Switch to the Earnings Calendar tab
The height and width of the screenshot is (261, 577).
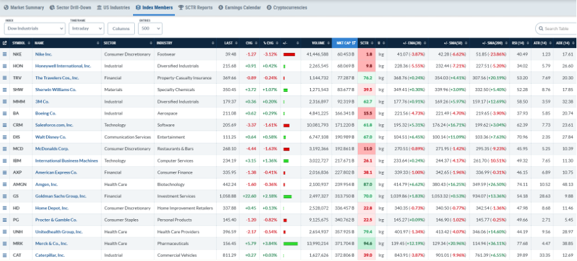pyautogui.click(x=240, y=7)
